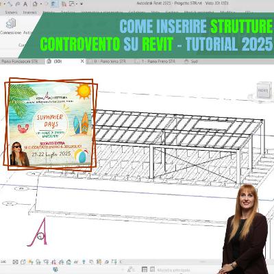Toggle Reveal Hidden Elements lightbulb icon
The width and height of the screenshot is (274, 274).
pos(84,262)
